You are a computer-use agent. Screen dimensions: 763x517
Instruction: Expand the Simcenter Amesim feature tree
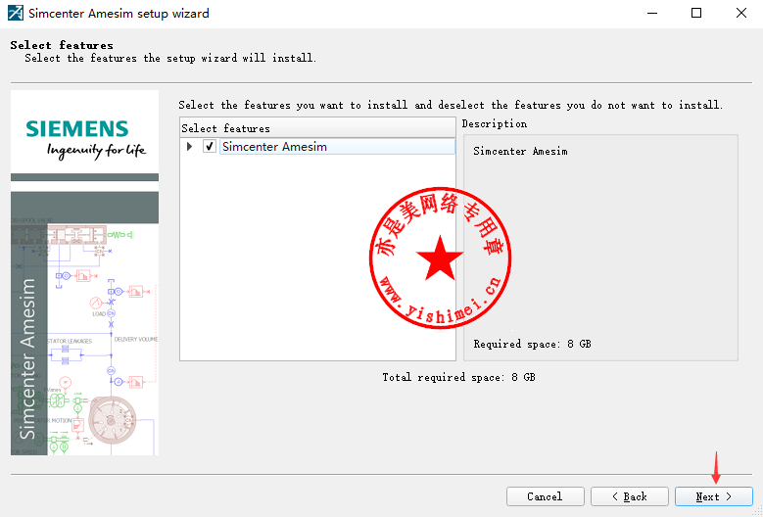[190, 146]
